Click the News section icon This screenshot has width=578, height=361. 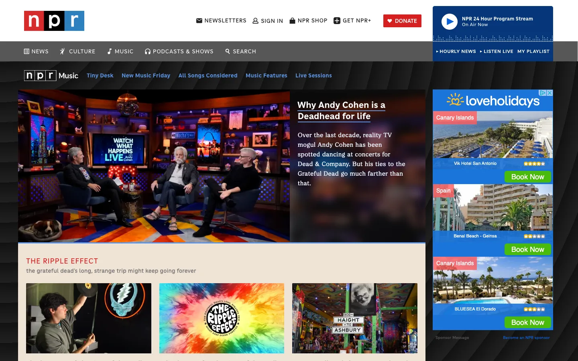click(x=26, y=51)
